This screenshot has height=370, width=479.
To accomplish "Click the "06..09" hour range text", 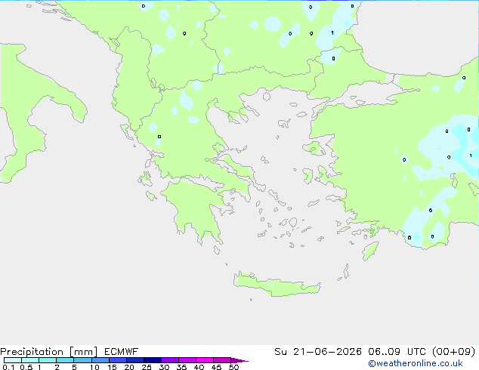I will point(384,352).
